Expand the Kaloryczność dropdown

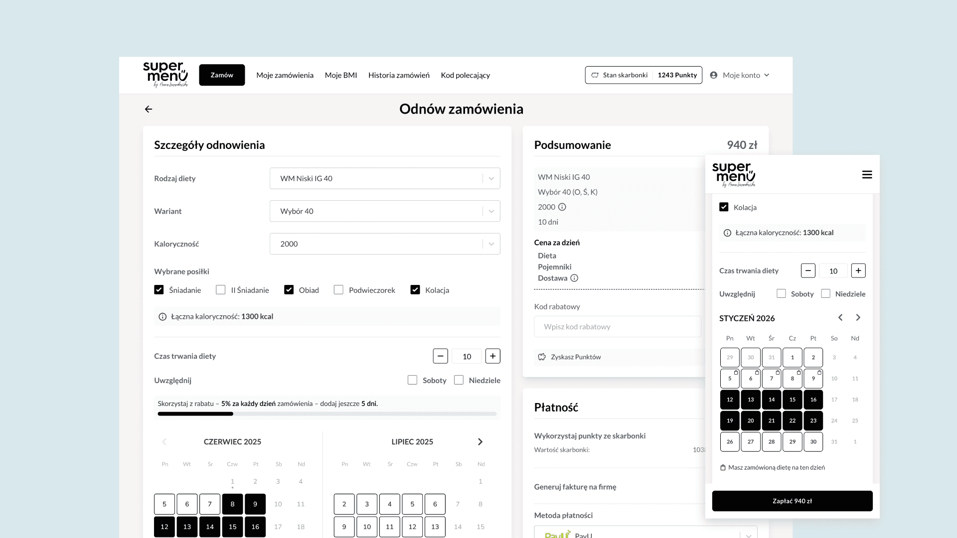point(384,244)
